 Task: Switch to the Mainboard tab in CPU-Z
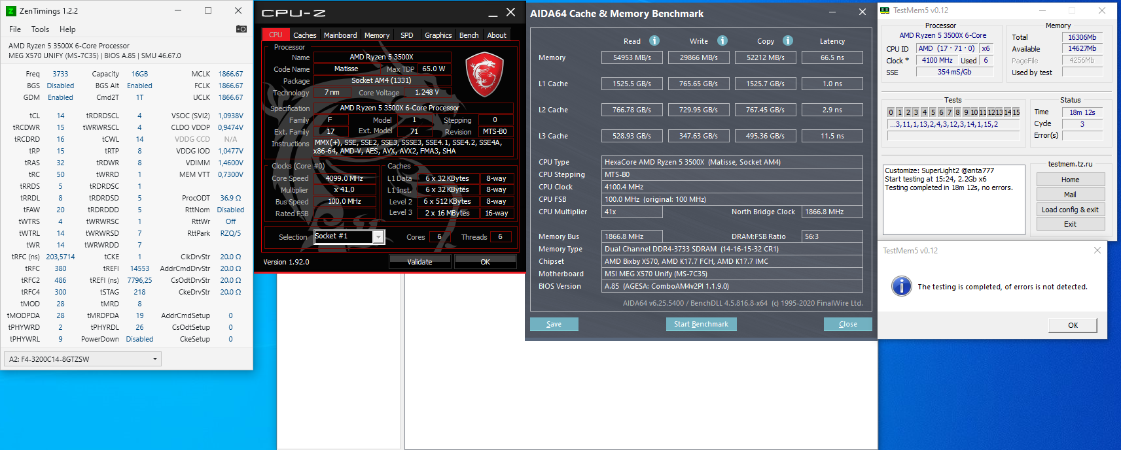click(x=340, y=35)
